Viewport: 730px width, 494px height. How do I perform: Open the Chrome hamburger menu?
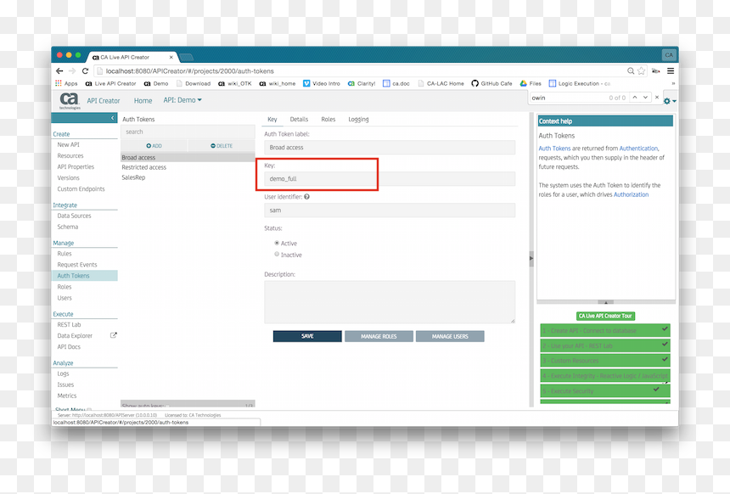click(671, 70)
